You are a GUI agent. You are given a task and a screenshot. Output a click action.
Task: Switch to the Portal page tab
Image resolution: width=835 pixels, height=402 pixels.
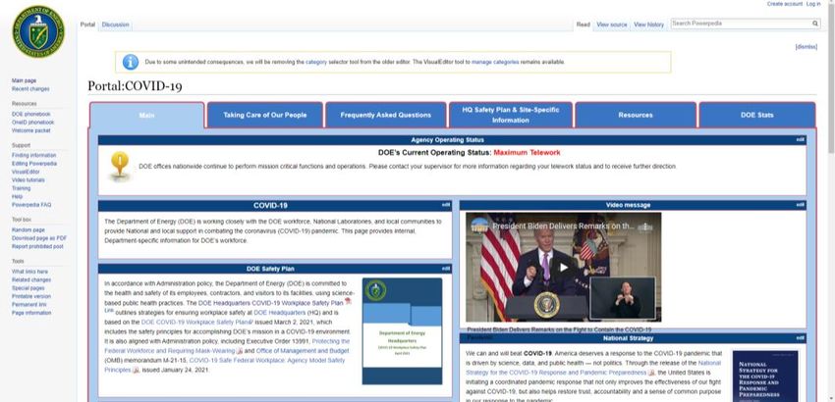point(87,25)
